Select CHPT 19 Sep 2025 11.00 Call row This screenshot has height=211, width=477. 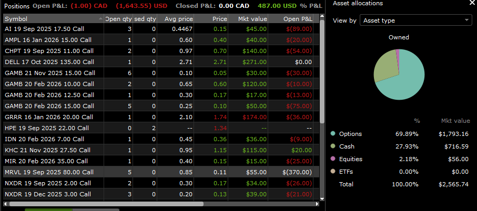(161, 51)
